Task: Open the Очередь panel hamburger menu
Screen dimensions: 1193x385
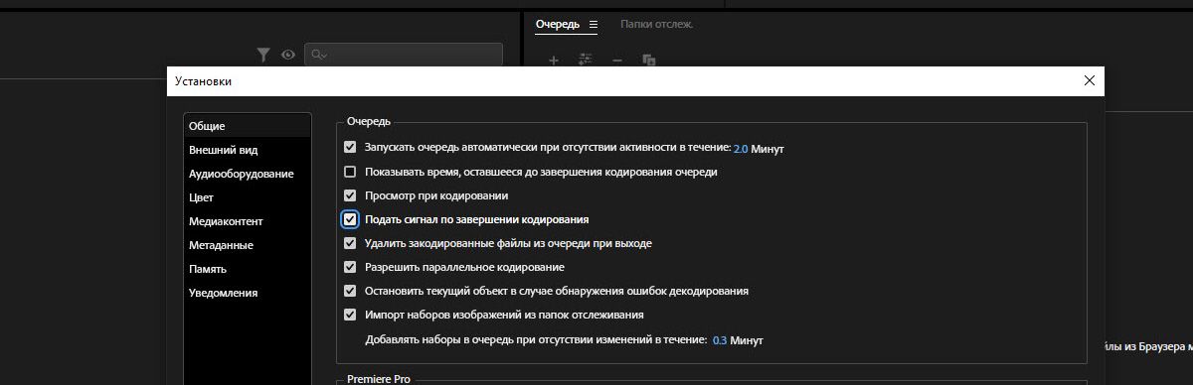Action: coord(594,24)
